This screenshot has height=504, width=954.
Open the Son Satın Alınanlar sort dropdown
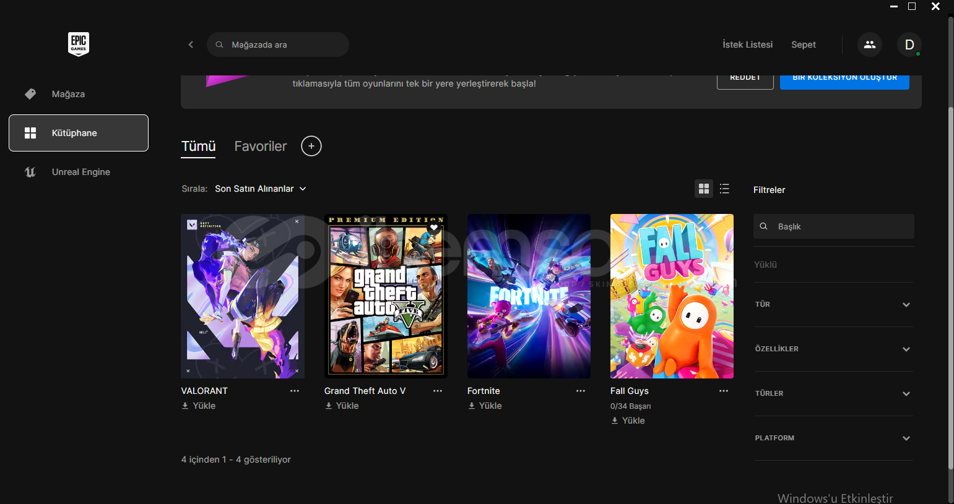pos(260,189)
